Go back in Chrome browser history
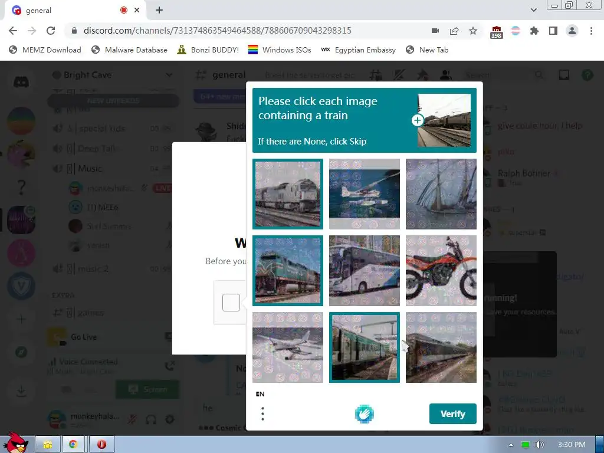The height and width of the screenshot is (453, 604). tap(13, 31)
